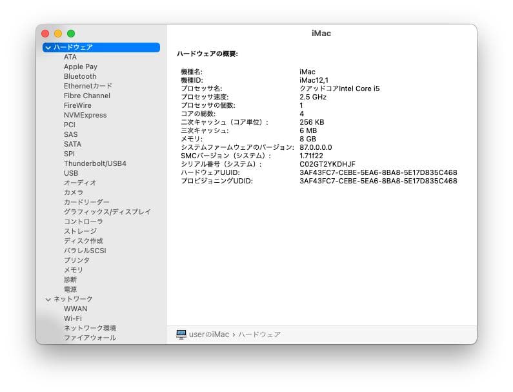This screenshot has height=392, width=513.
Task: Select プリンタ in the sidebar
Action: point(77,260)
